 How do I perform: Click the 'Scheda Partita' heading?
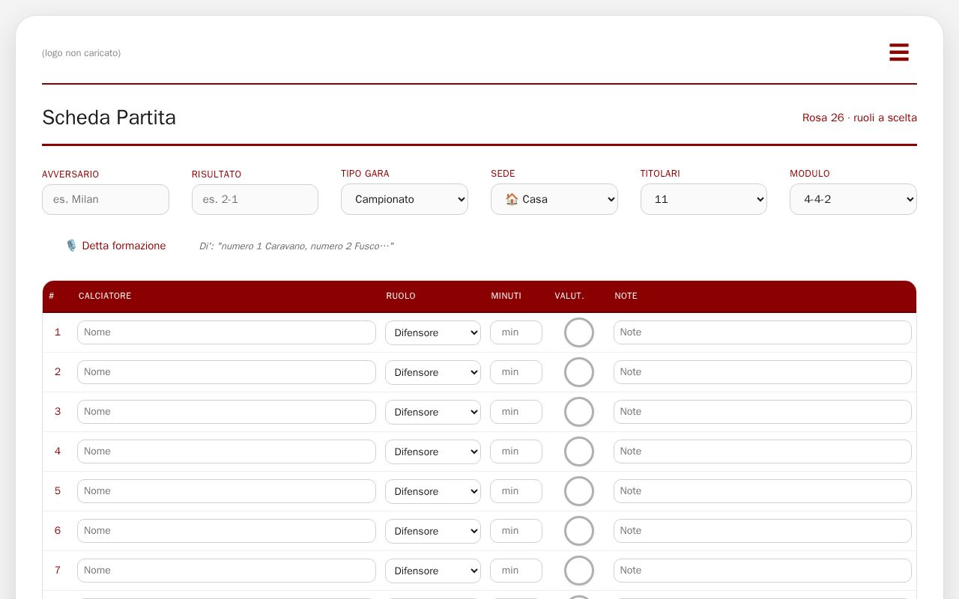pyautogui.click(x=109, y=118)
